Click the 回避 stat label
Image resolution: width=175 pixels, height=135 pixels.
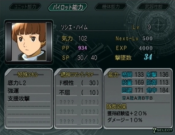click(x=127, y=90)
